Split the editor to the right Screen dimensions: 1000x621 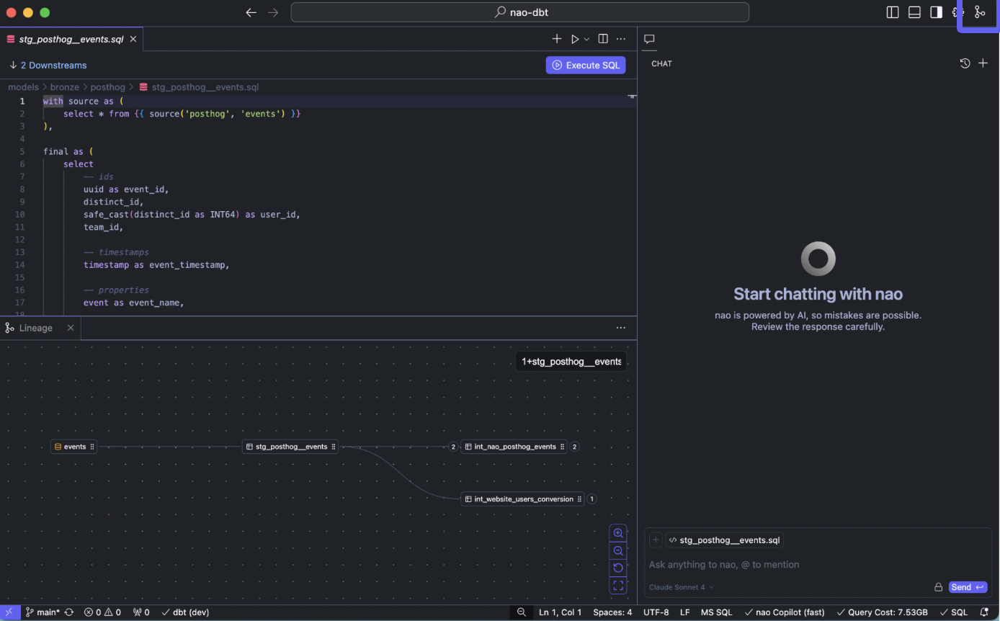tap(603, 39)
